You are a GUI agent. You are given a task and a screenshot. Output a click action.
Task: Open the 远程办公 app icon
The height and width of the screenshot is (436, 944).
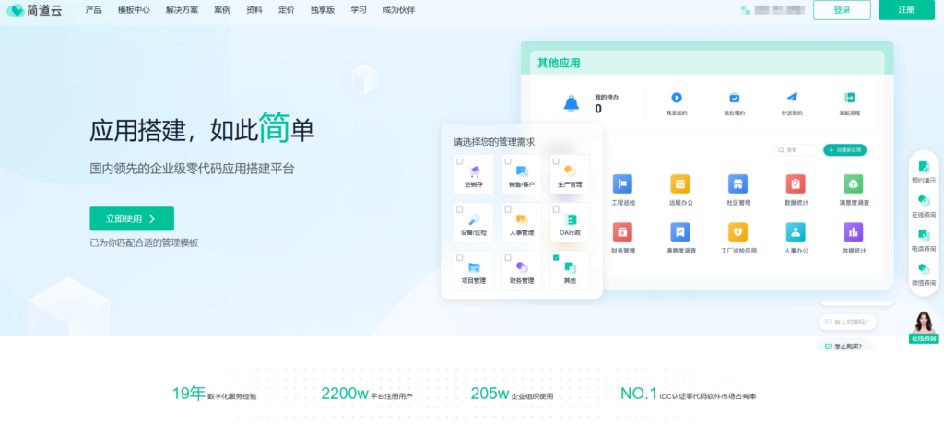pyautogui.click(x=680, y=183)
